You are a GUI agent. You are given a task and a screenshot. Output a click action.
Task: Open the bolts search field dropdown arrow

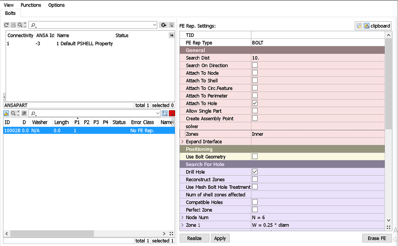[x=158, y=113]
